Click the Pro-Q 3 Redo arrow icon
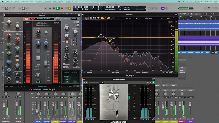The height and width of the screenshot is (123, 219). (121, 18)
